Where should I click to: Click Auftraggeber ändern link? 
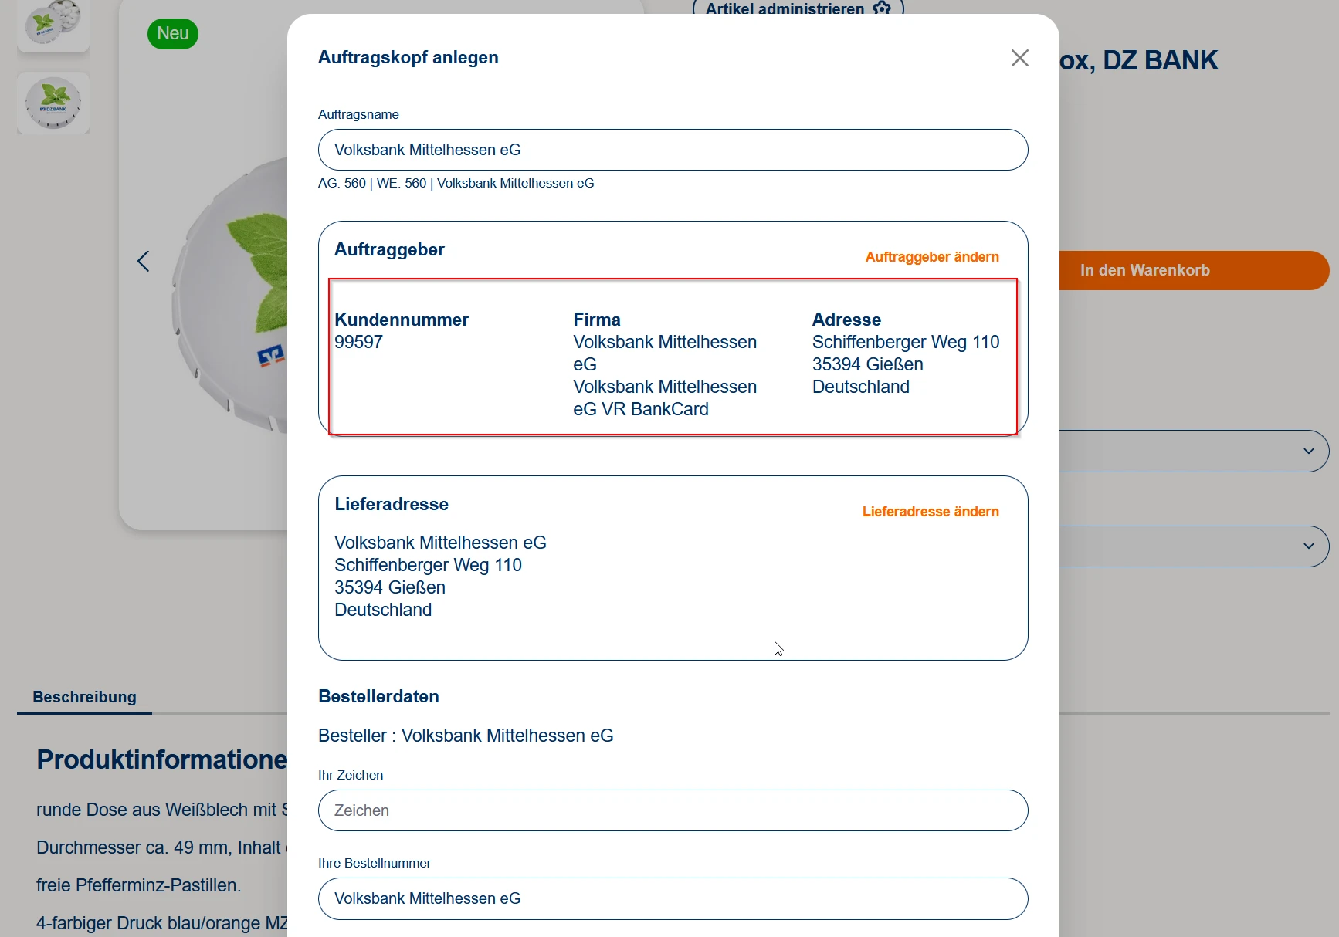point(931,257)
